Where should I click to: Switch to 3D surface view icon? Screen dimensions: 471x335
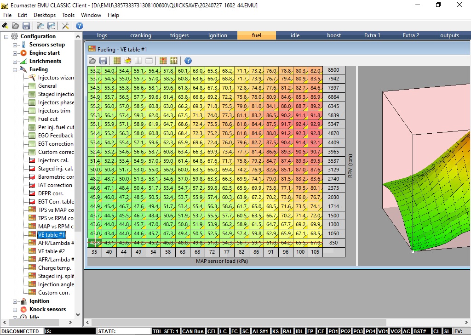(x=128, y=61)
